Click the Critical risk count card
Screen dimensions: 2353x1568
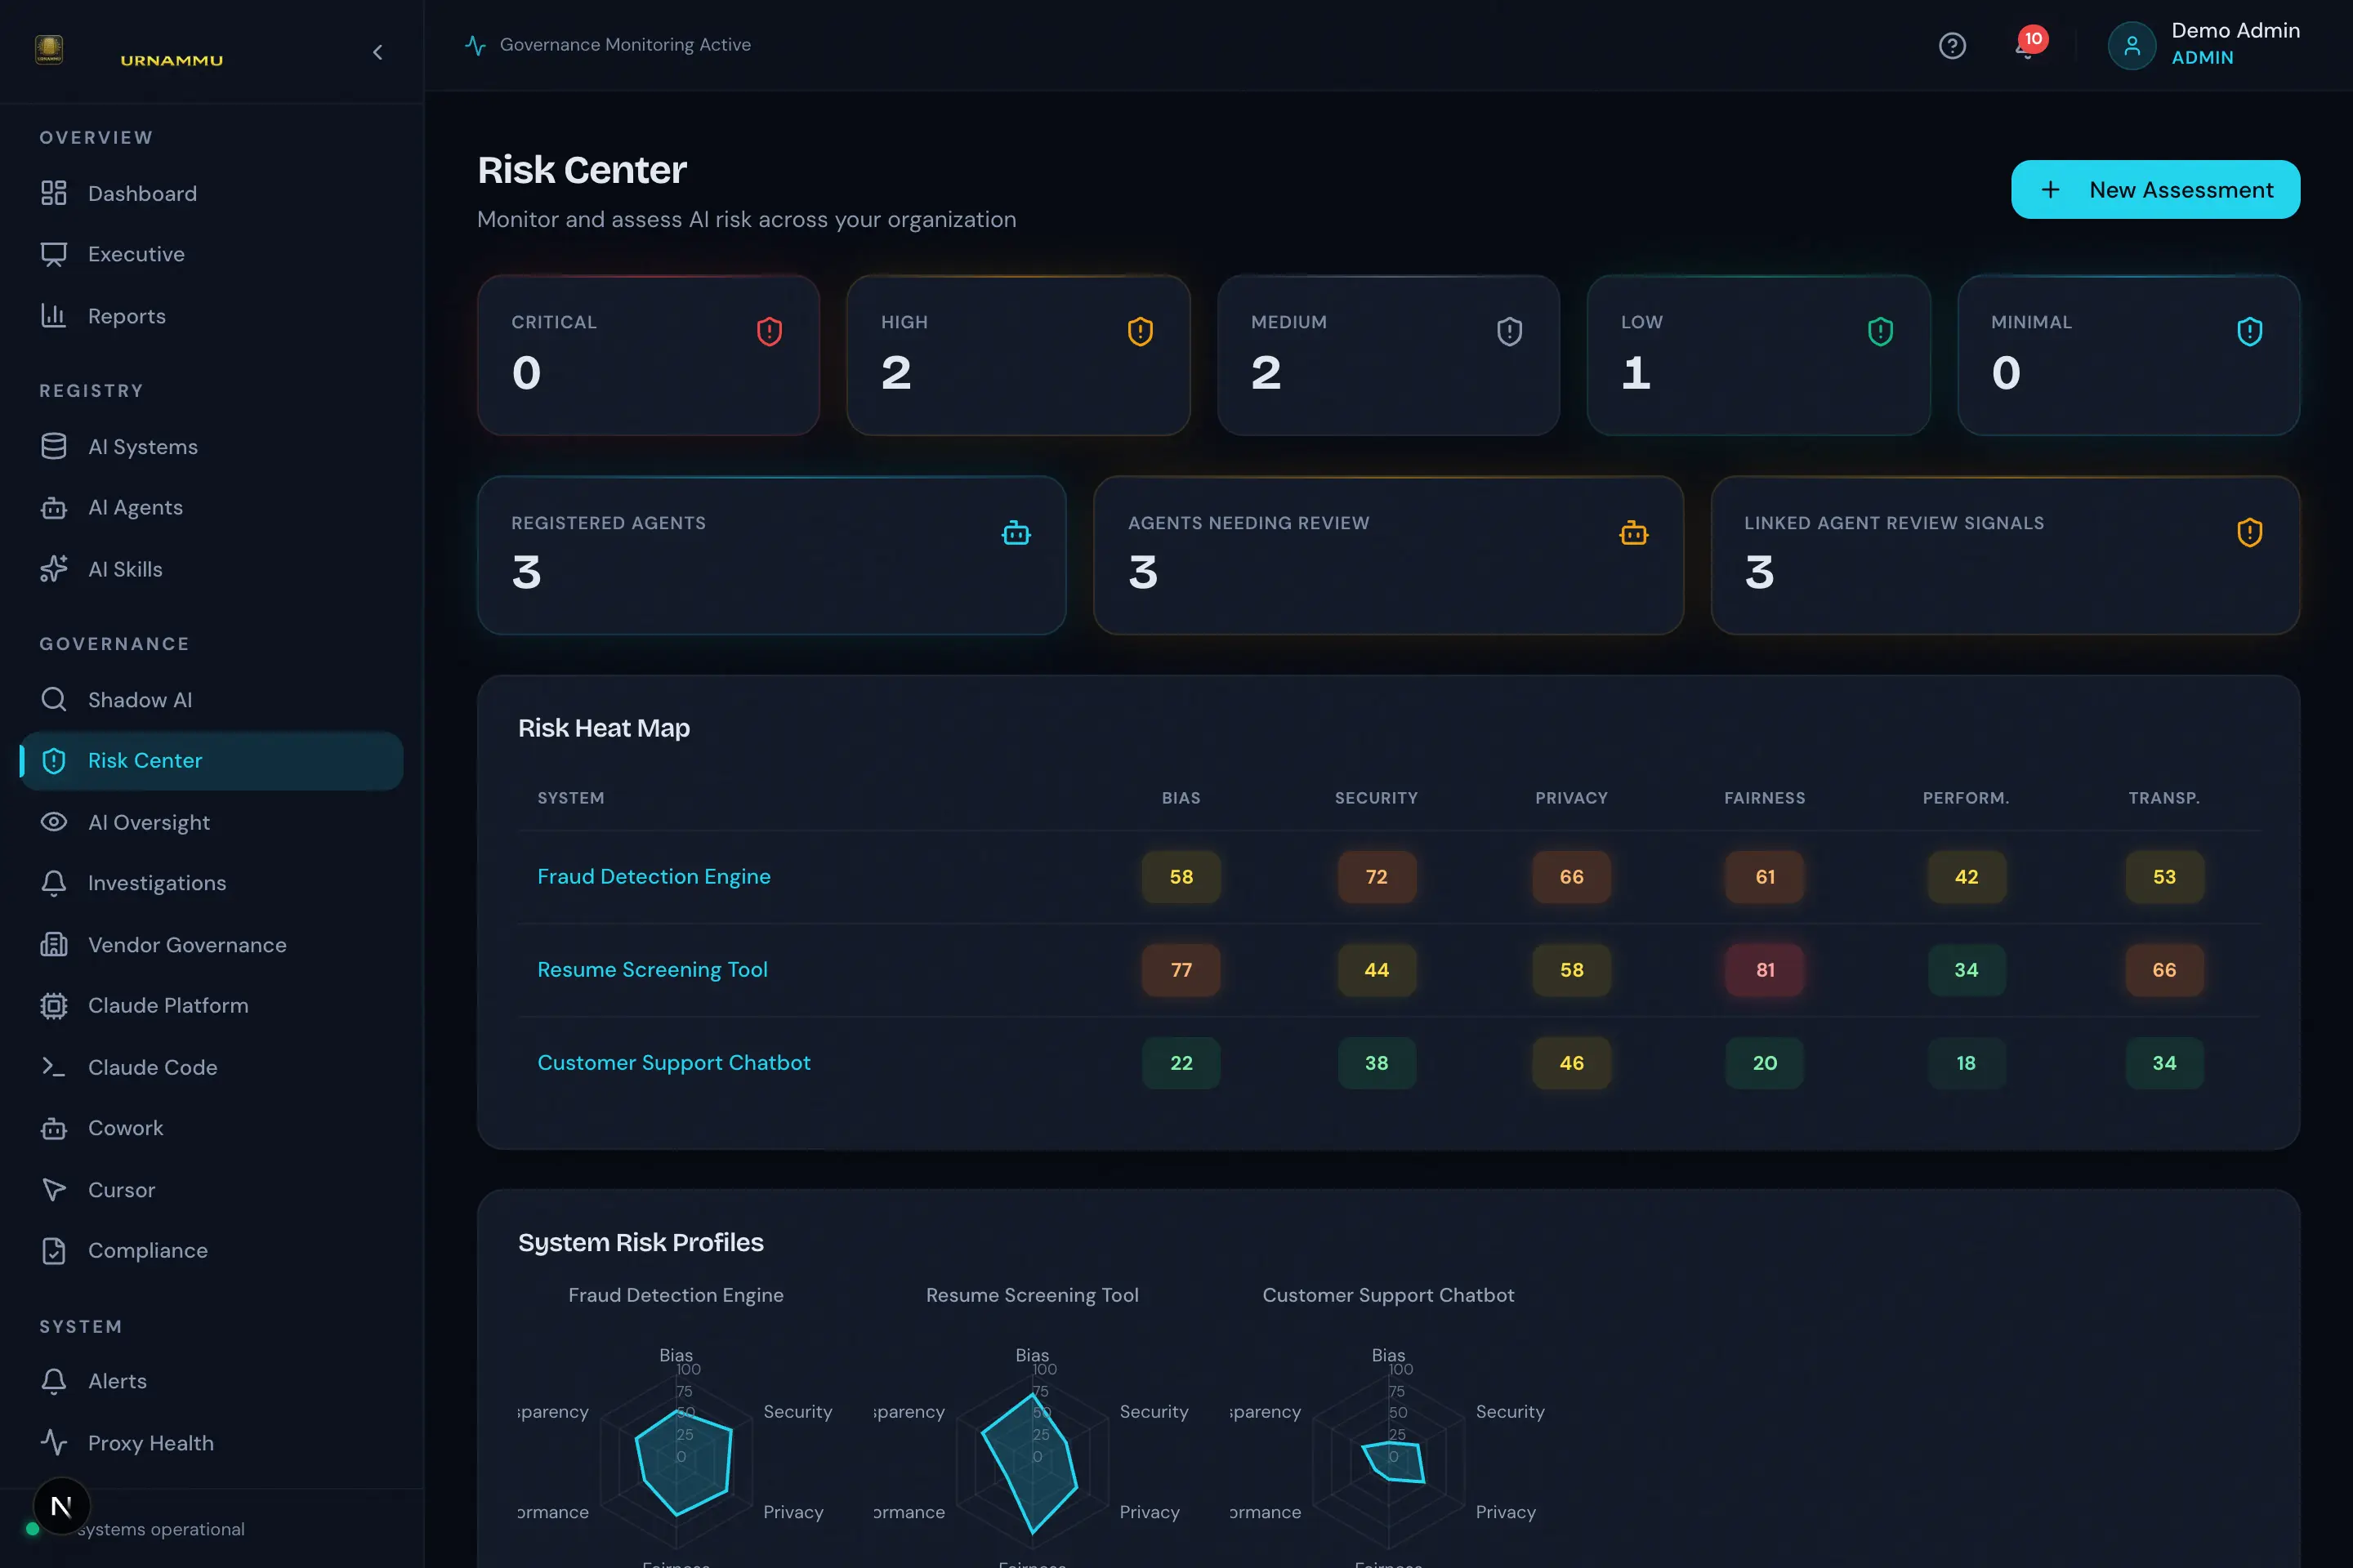(648, 355)
